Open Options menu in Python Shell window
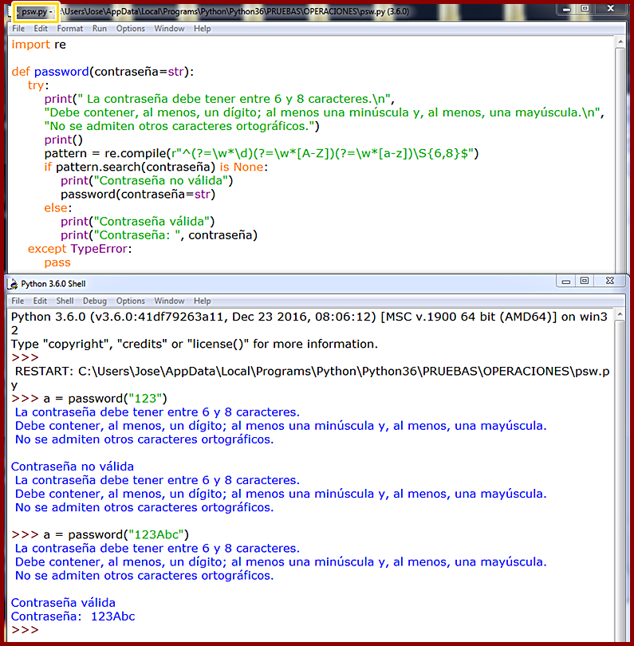The image size is (634, 646). (130, 301)
